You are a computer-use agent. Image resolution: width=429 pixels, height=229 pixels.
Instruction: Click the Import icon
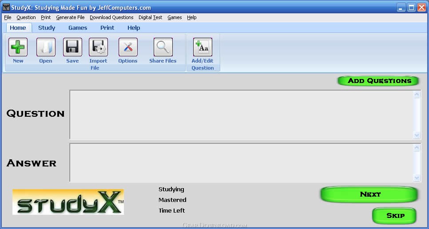[x=98, y=47]
